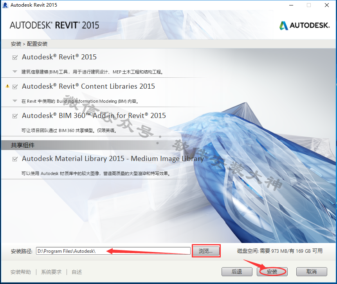Click the 安装 breadcrumb text

16,44
